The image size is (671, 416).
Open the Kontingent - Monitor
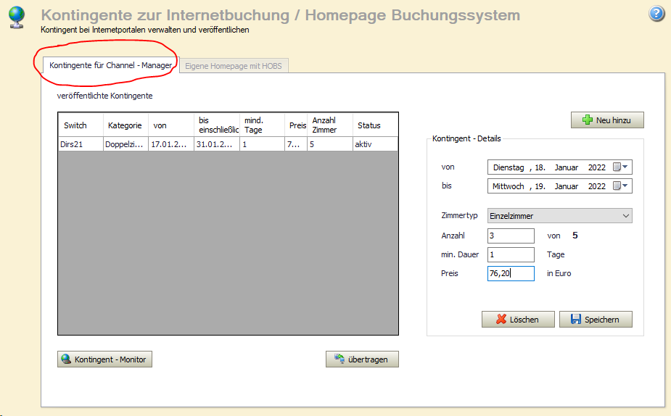105,359
